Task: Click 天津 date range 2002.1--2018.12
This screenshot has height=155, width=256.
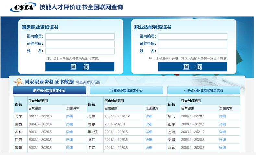Action: point(117,116)
